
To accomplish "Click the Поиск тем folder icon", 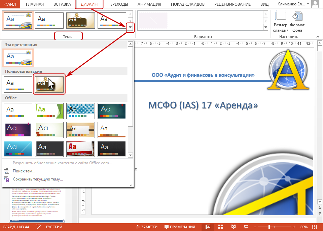I will (7, 171).
